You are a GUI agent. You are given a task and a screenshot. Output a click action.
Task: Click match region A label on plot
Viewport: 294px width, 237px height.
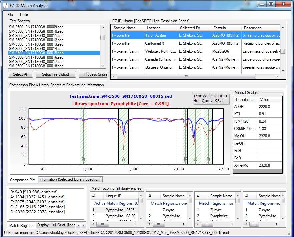pos(123,159)
